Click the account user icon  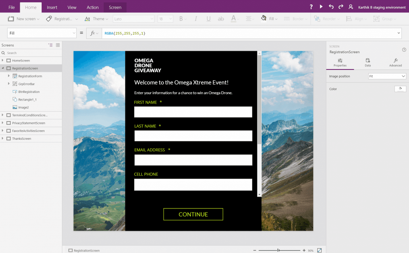tap(351, 7)
